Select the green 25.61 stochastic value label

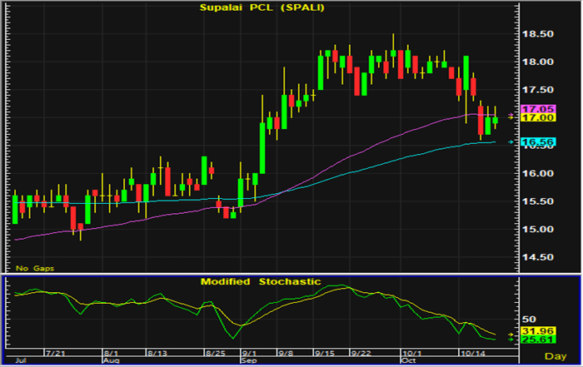531,340
